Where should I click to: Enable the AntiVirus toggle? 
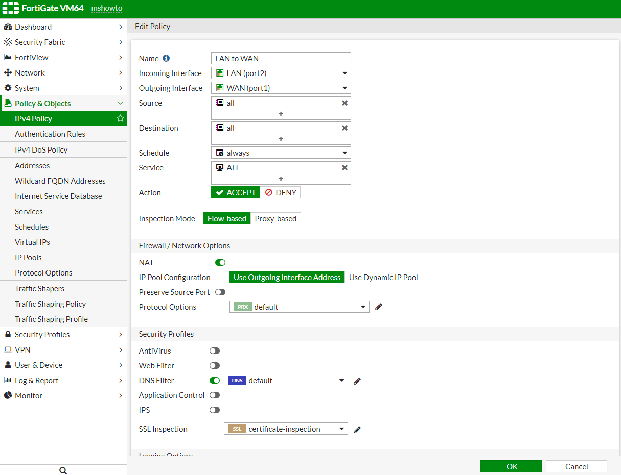click(x=215, y=351)
